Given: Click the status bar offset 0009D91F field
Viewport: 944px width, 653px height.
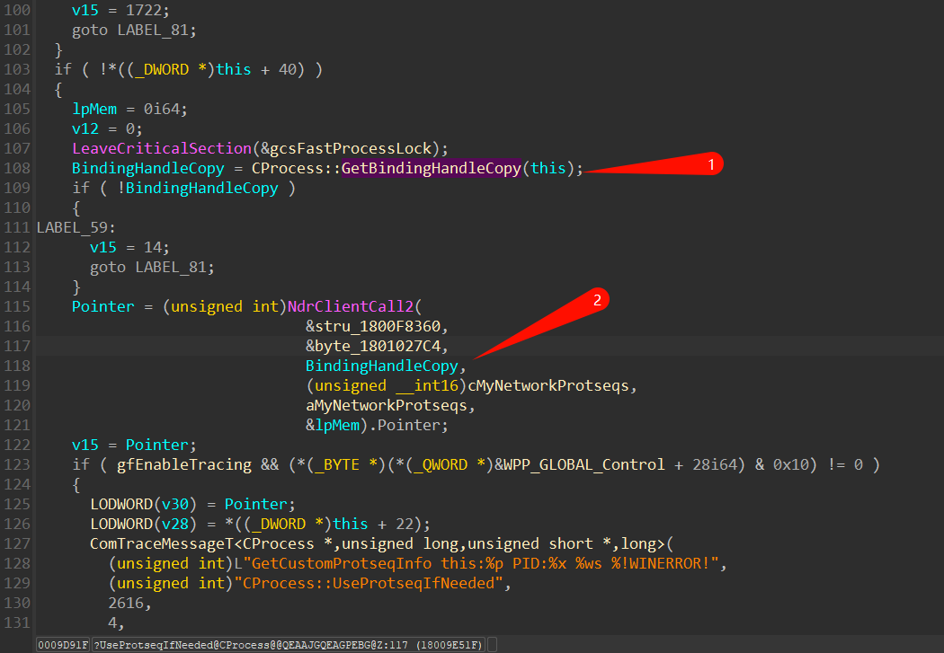Looking at the screenshot, I should [62, 644].
